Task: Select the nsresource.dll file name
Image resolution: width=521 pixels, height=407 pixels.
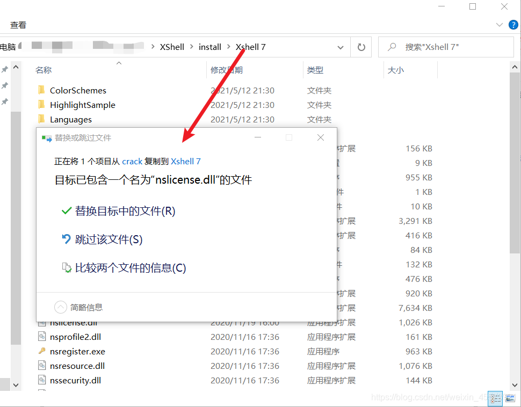Action: (77, 366)
